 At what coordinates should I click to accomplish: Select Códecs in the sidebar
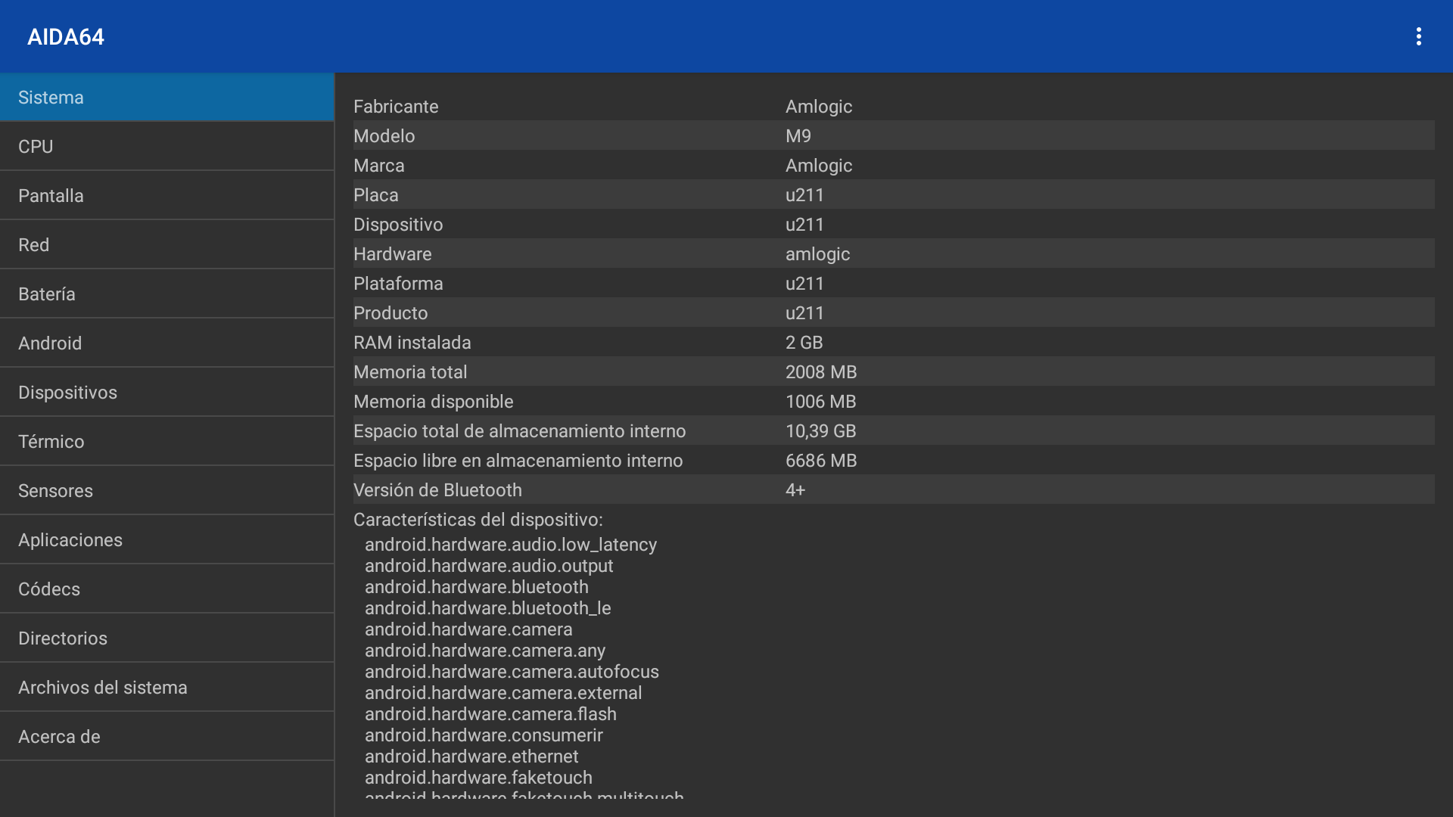tap(166, 589)
